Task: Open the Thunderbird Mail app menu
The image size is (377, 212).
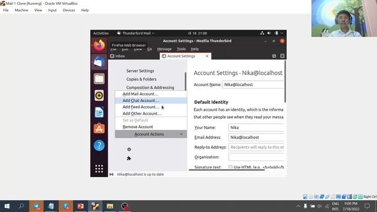Action: 136,33
